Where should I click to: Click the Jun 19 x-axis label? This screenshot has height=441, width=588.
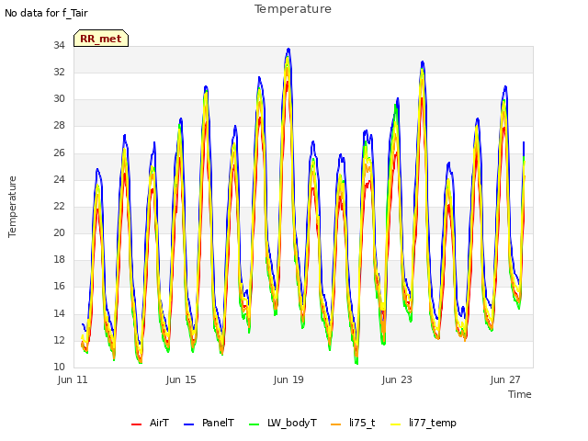(x=288, y=379)
